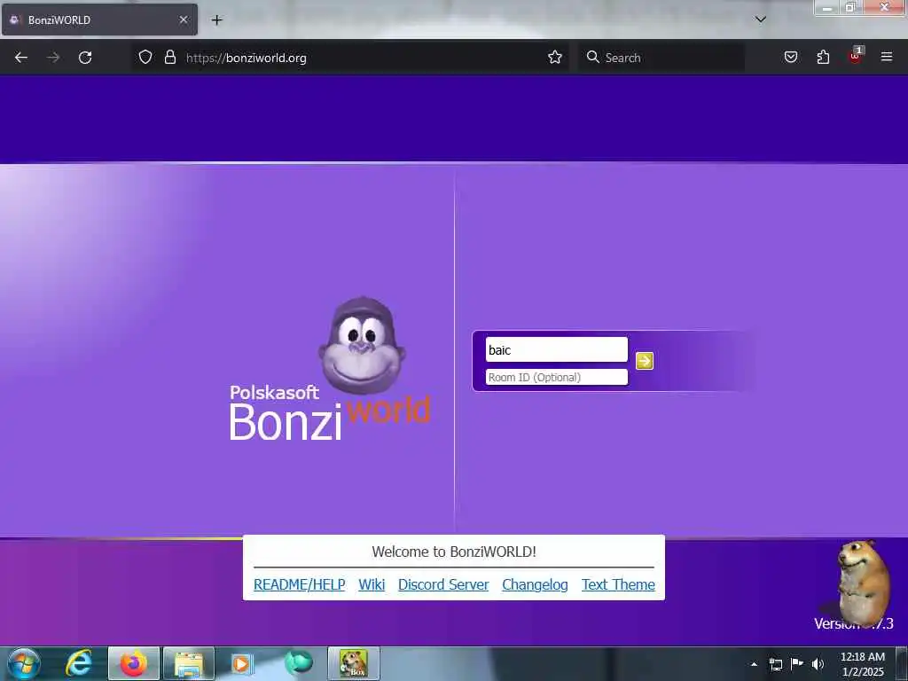Screen dimensions: 908x681
Task: Click the red uBlock extension icon
Action: click(x=856, y=56)
